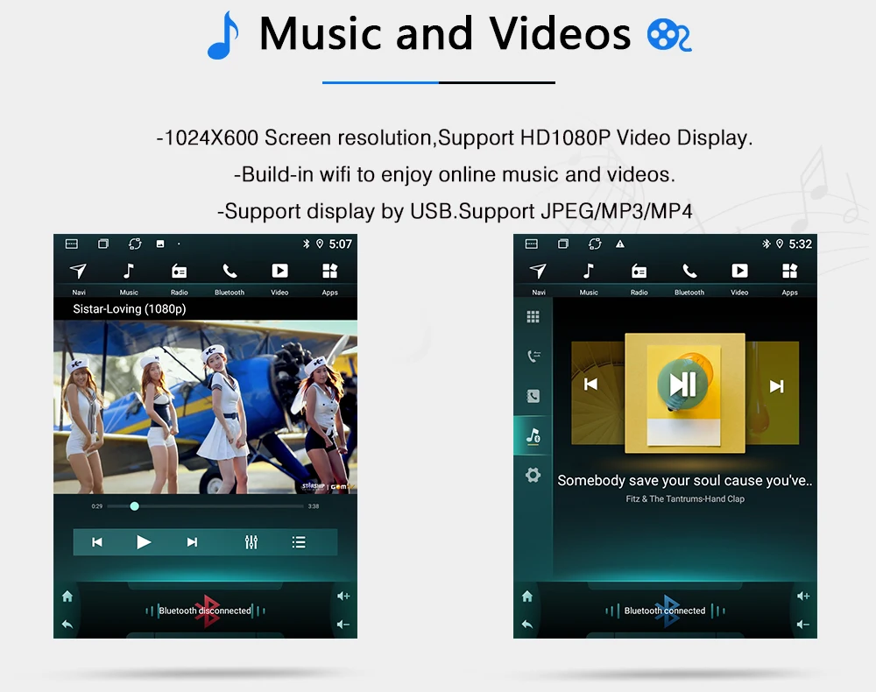876x692 pixels.
Task: Click Bluetooth status icon beside 5:32
Action: pos(766,244)
